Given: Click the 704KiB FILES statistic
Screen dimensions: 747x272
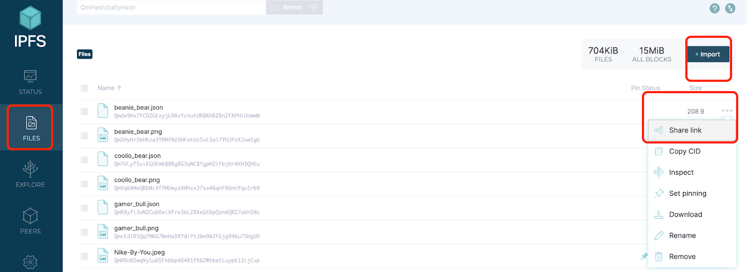Looking at the screenshot, I should pos(603,54).
